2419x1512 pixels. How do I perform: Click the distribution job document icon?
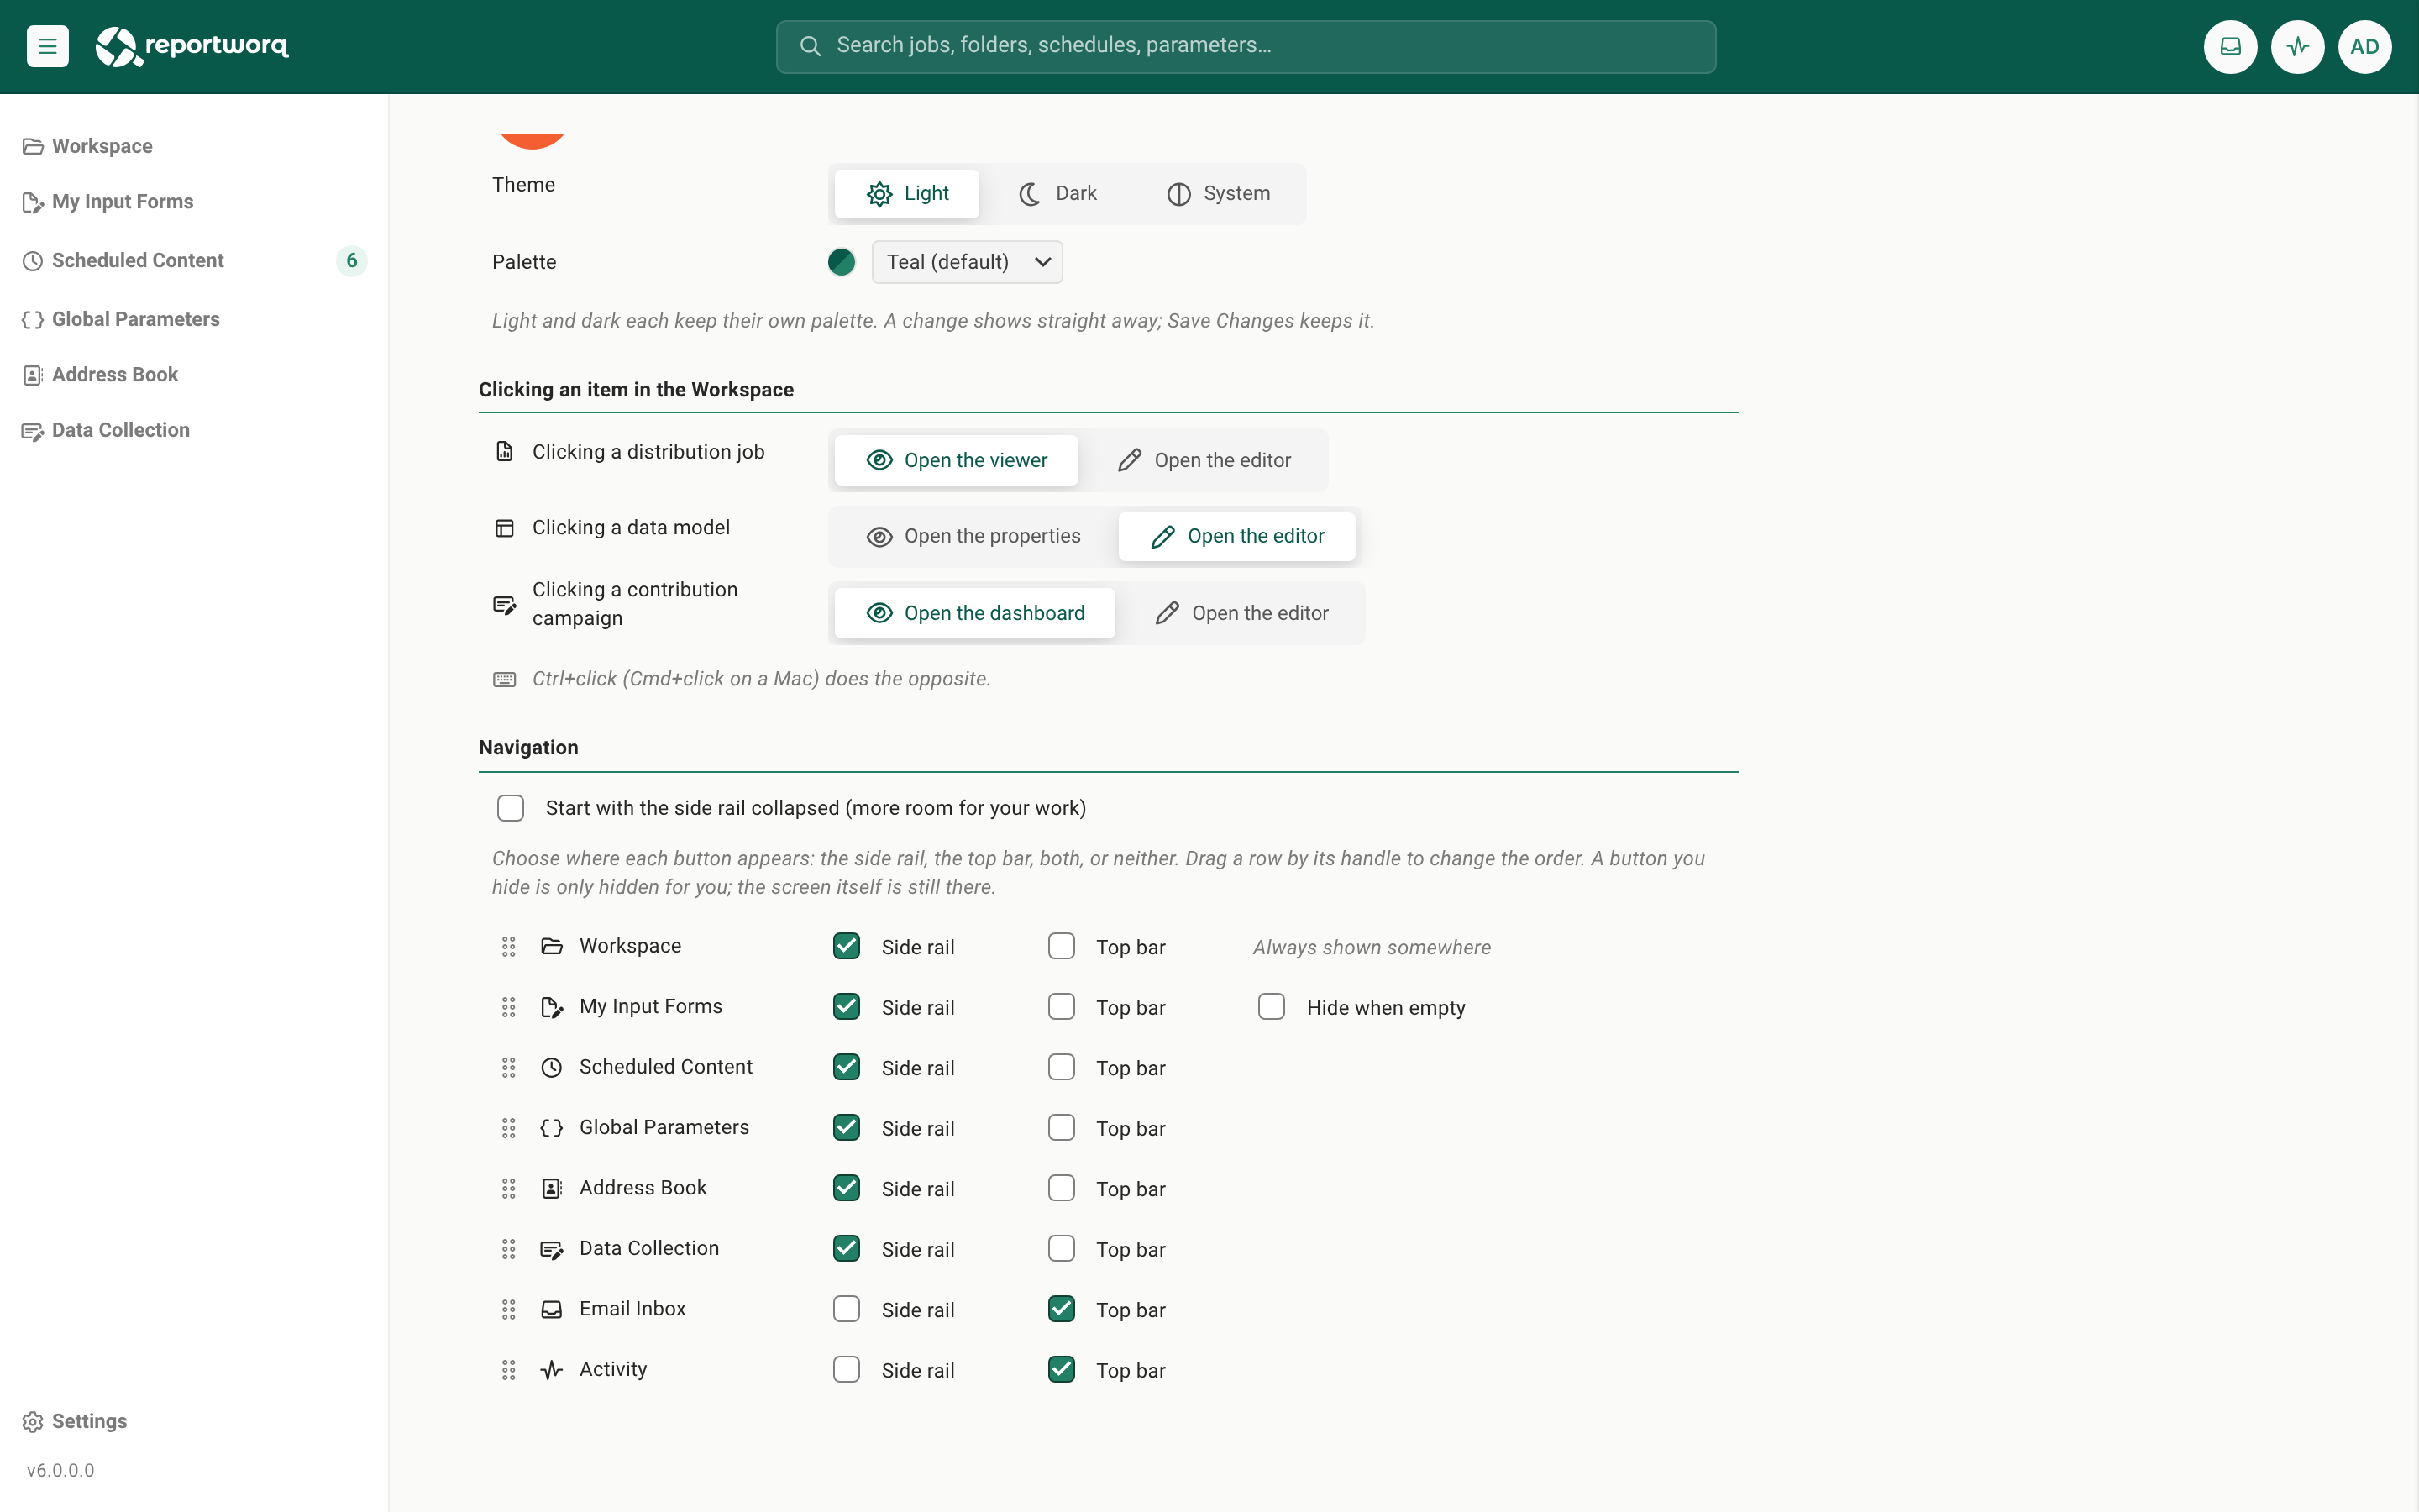click(x=505, y=452)
